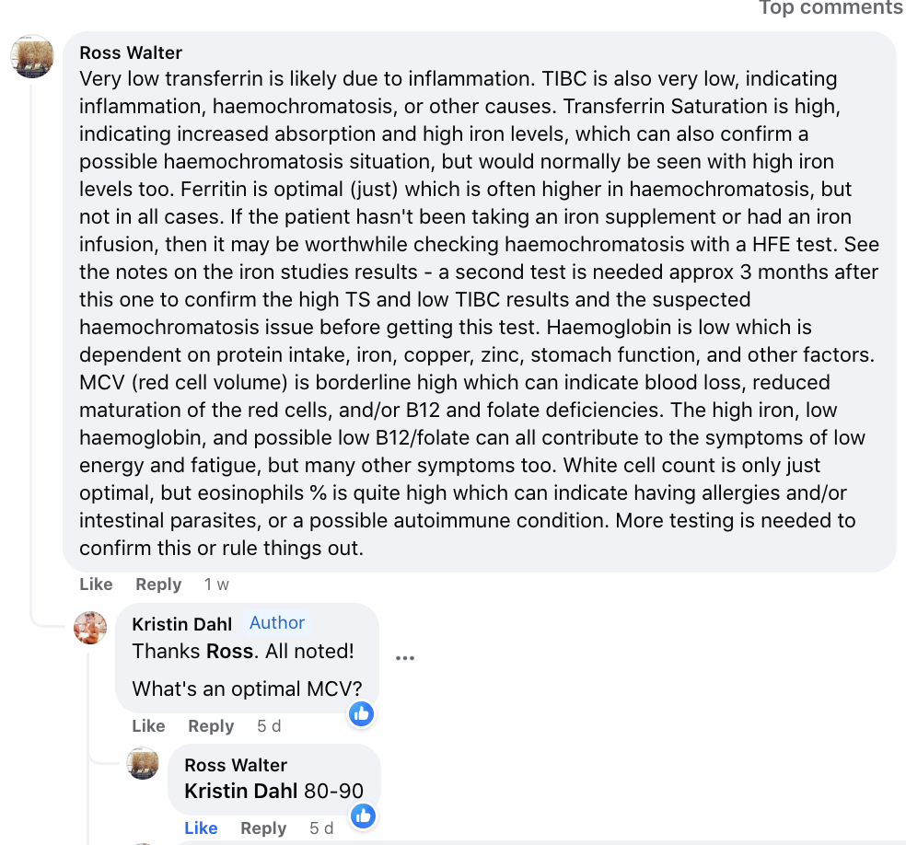Click Ross Walter's small avatar on the 80-90 reply
906x845 pixels.
coord(143,763)
